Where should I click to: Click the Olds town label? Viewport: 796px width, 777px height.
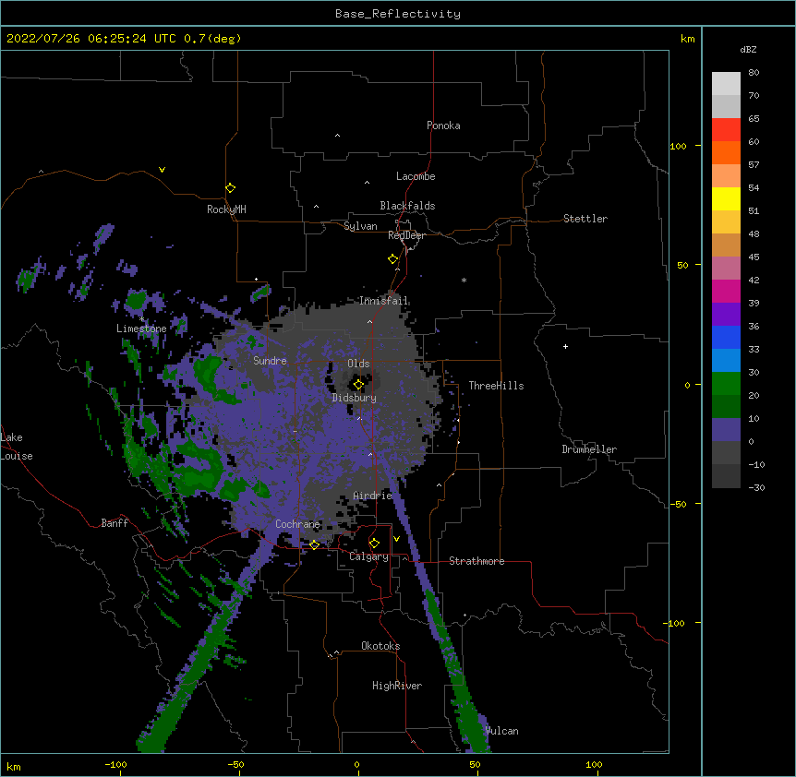point(358,364)
